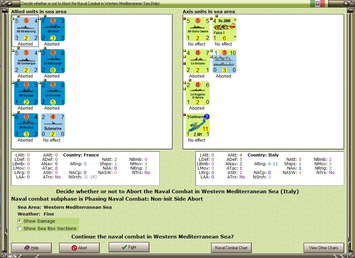Choose Fight to continue combat
Image resolution: width=355 pixels, height=258 pixels.
(129, 247)
